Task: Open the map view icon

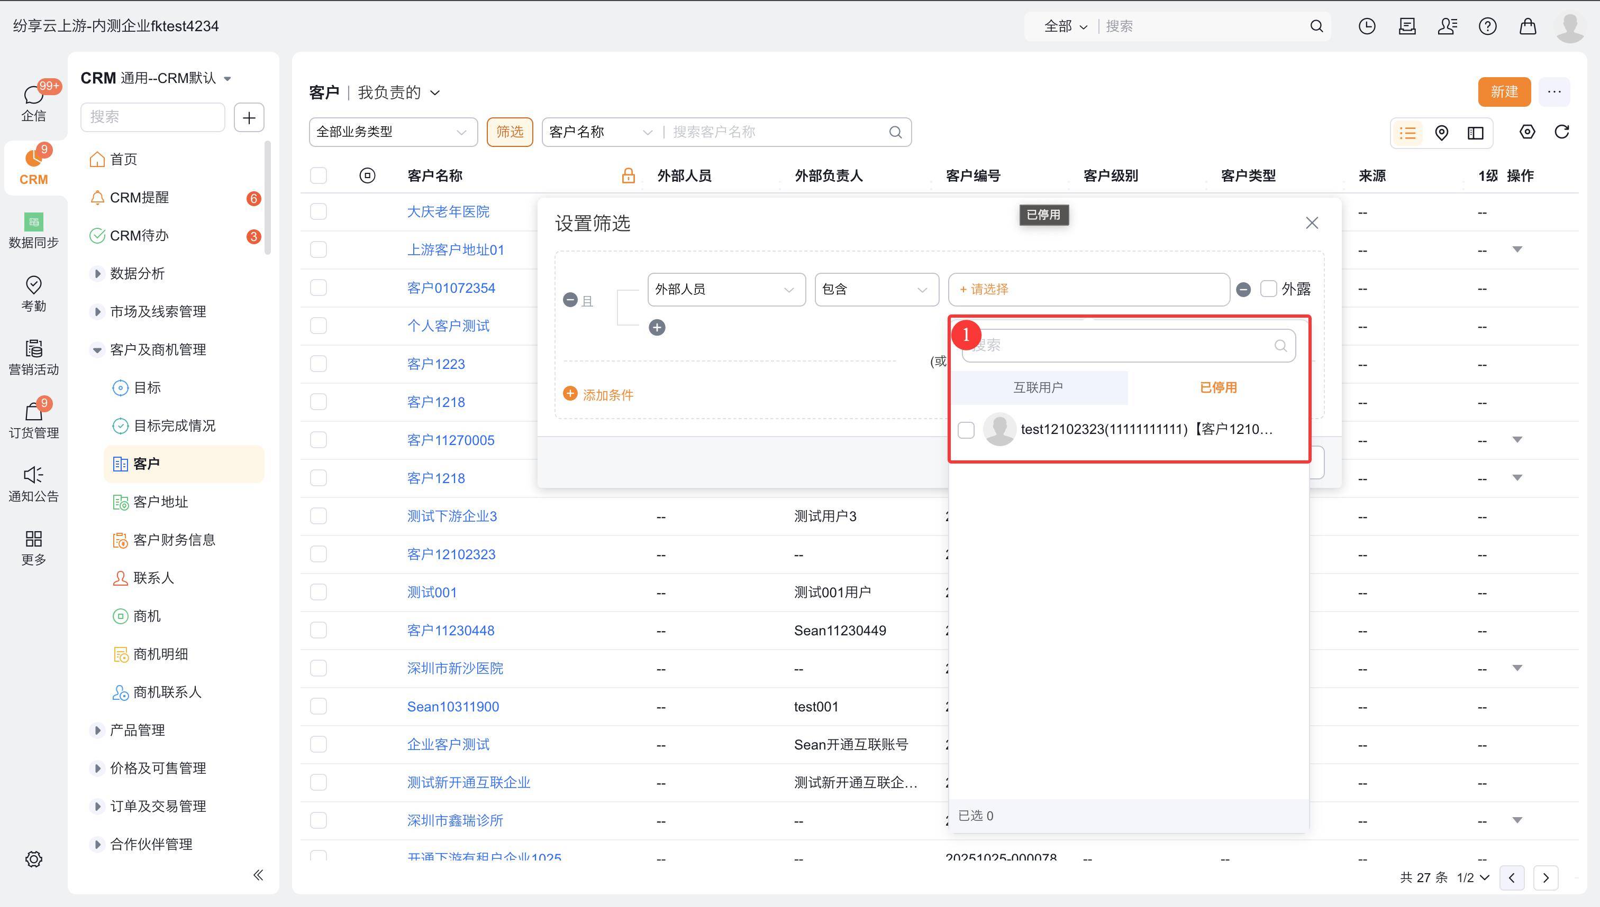Action: [x=1441, y=133]
